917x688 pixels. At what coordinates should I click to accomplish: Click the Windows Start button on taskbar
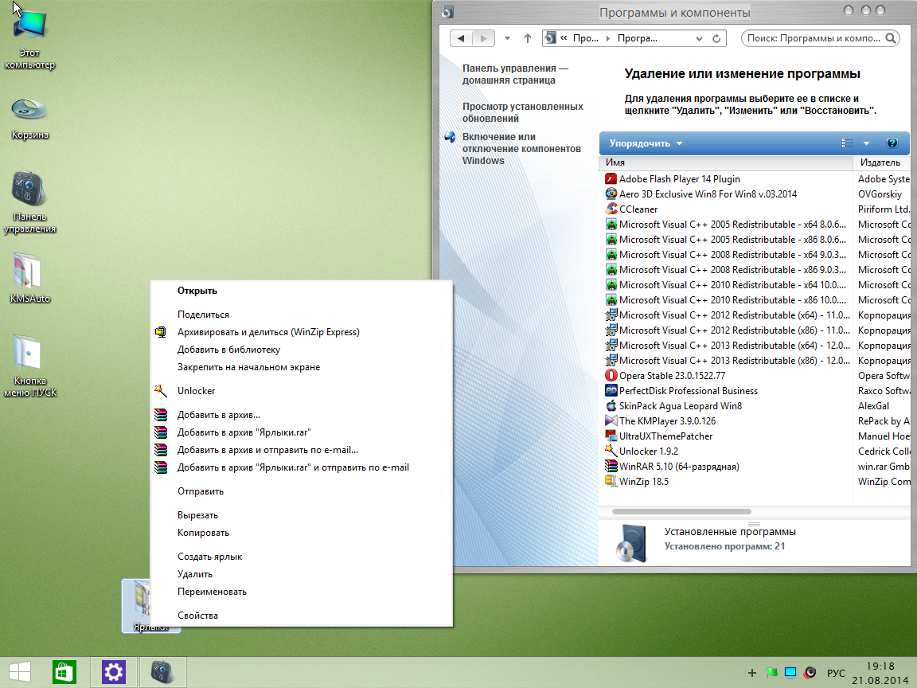(x=20, y=672)
